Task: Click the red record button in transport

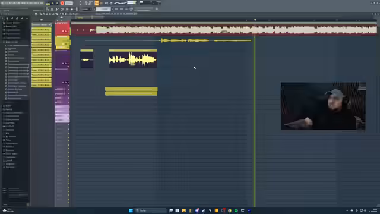Action: (x=62, y=3)
